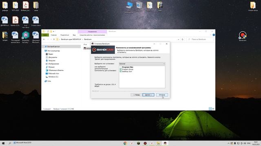Switch Explorer to details view icon
Image resolution: width=261 pixels, height=146 pixels.
point(210,109)
